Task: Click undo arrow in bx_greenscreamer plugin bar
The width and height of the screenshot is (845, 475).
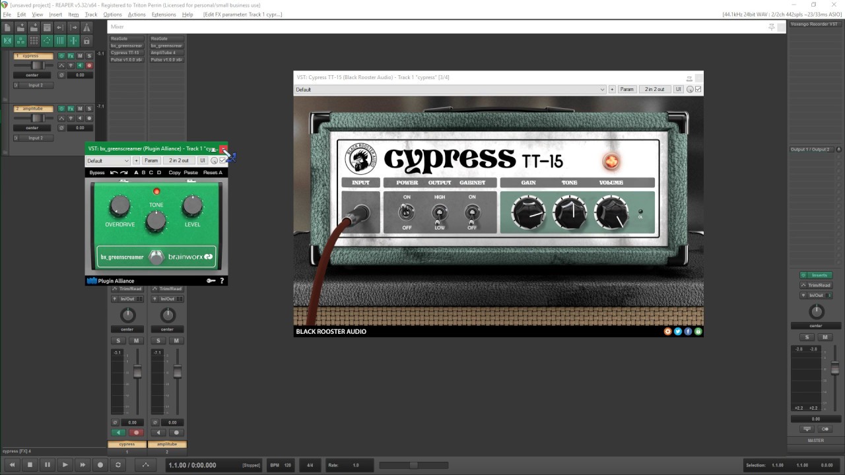Action: point(114,172)
